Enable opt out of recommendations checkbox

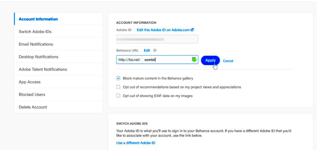pos(118,87)
